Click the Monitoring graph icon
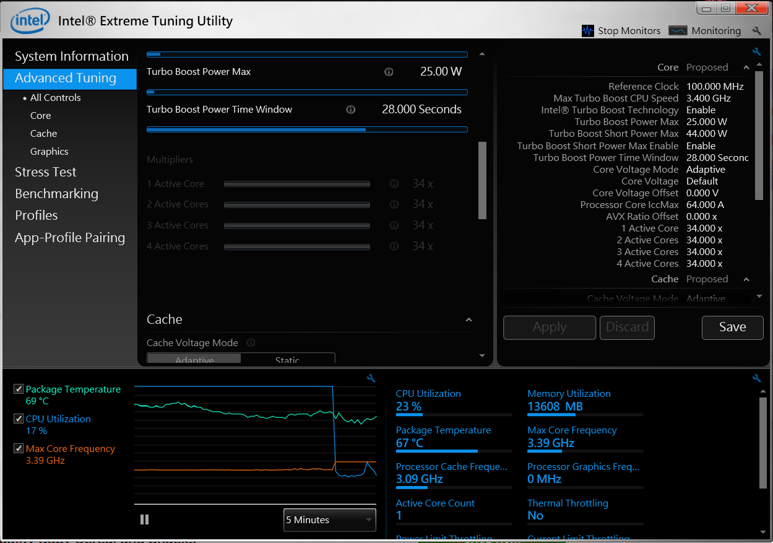773x543 pixels. click(678, 31)
